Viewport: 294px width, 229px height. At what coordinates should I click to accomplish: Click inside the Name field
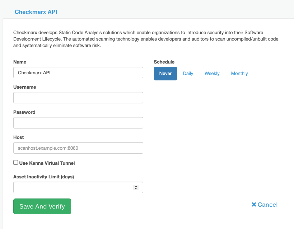pyautogui.click(x=78, y=72)
